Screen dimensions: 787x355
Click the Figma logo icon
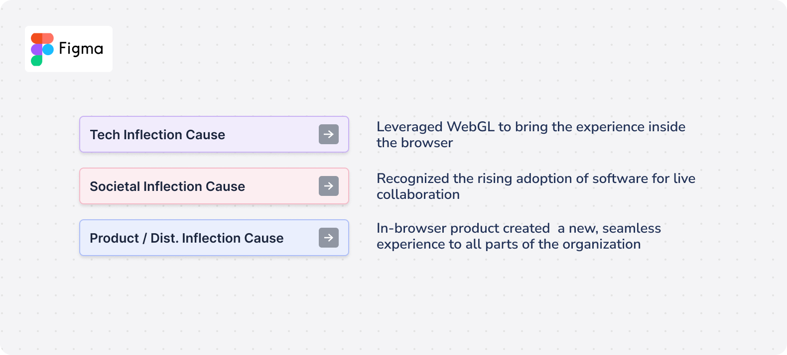42,49
